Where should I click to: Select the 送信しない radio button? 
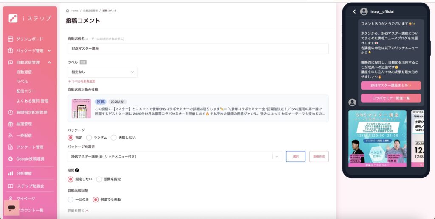[x=113, y=137]
